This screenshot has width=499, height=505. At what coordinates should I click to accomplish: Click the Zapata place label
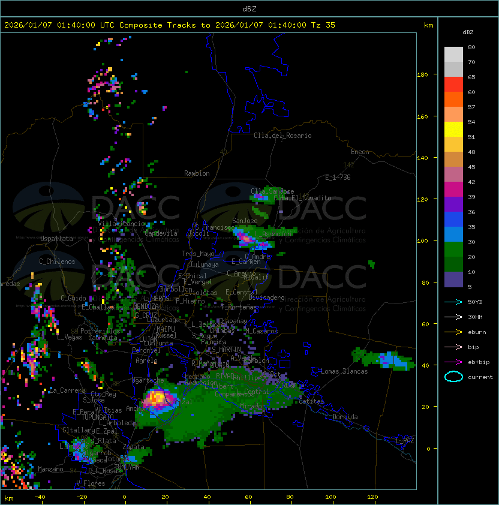(x=133, y=447)
